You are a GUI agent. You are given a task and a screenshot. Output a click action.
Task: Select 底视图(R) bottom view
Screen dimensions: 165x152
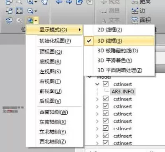click(x=50, y=62)
